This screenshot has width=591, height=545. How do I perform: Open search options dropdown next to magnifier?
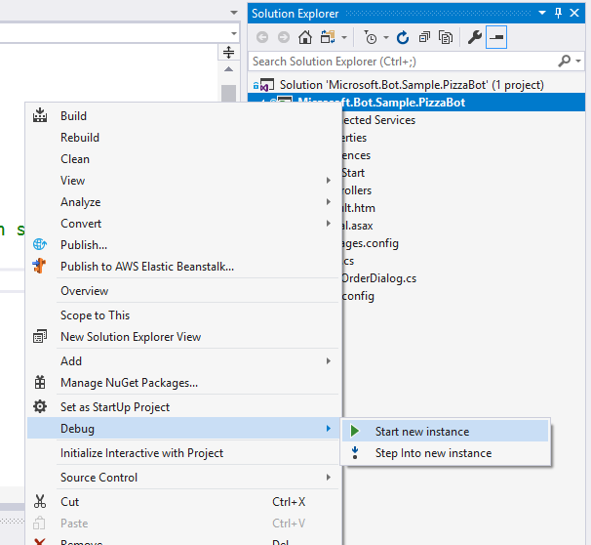(x=578, y=61)
